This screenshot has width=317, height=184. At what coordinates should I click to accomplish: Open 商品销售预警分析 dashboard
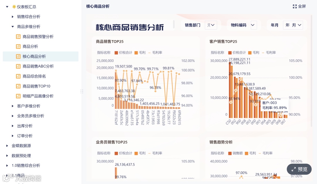pyautogui.click(x=38, y=37)
